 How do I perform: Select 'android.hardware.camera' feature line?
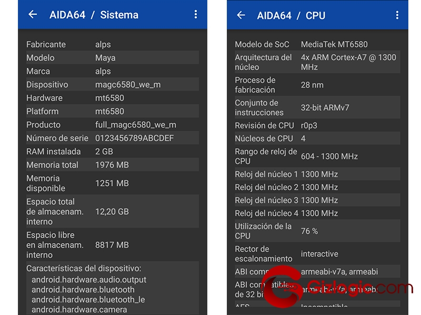(79, 309)
